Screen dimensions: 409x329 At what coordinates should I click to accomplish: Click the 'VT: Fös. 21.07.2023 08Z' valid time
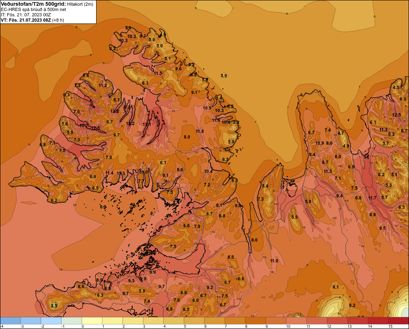(26, 20)
